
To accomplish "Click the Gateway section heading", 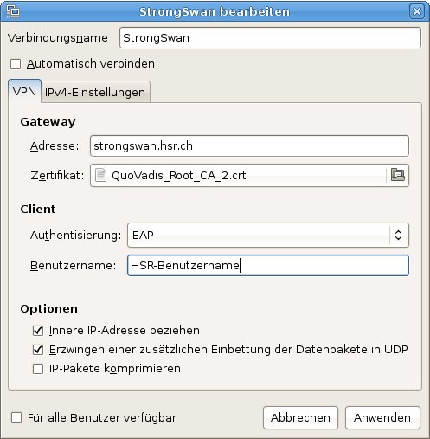I will [48, 121].
